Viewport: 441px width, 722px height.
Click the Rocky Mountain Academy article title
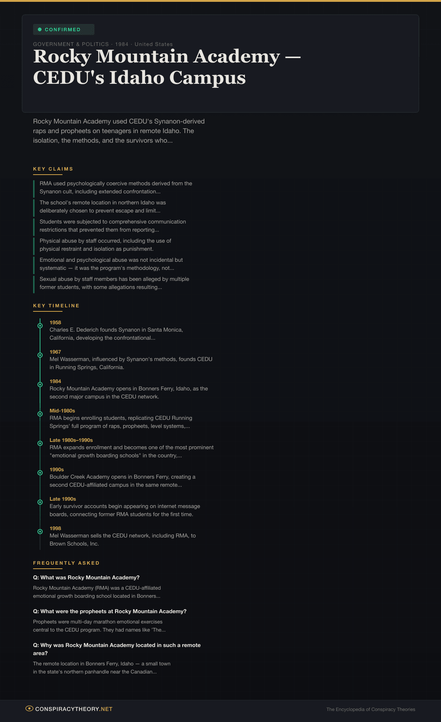point(167,67)
